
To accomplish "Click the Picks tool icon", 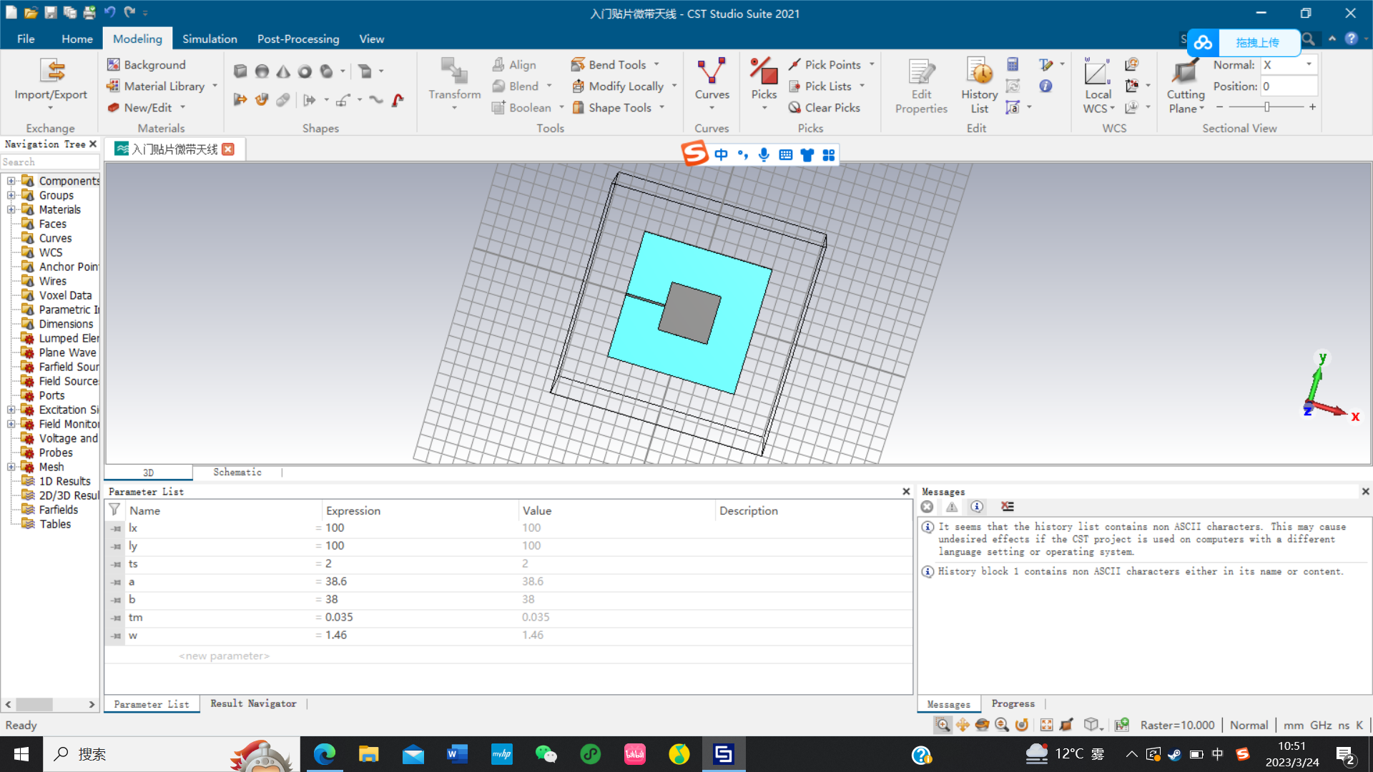I will click(763, 73).
